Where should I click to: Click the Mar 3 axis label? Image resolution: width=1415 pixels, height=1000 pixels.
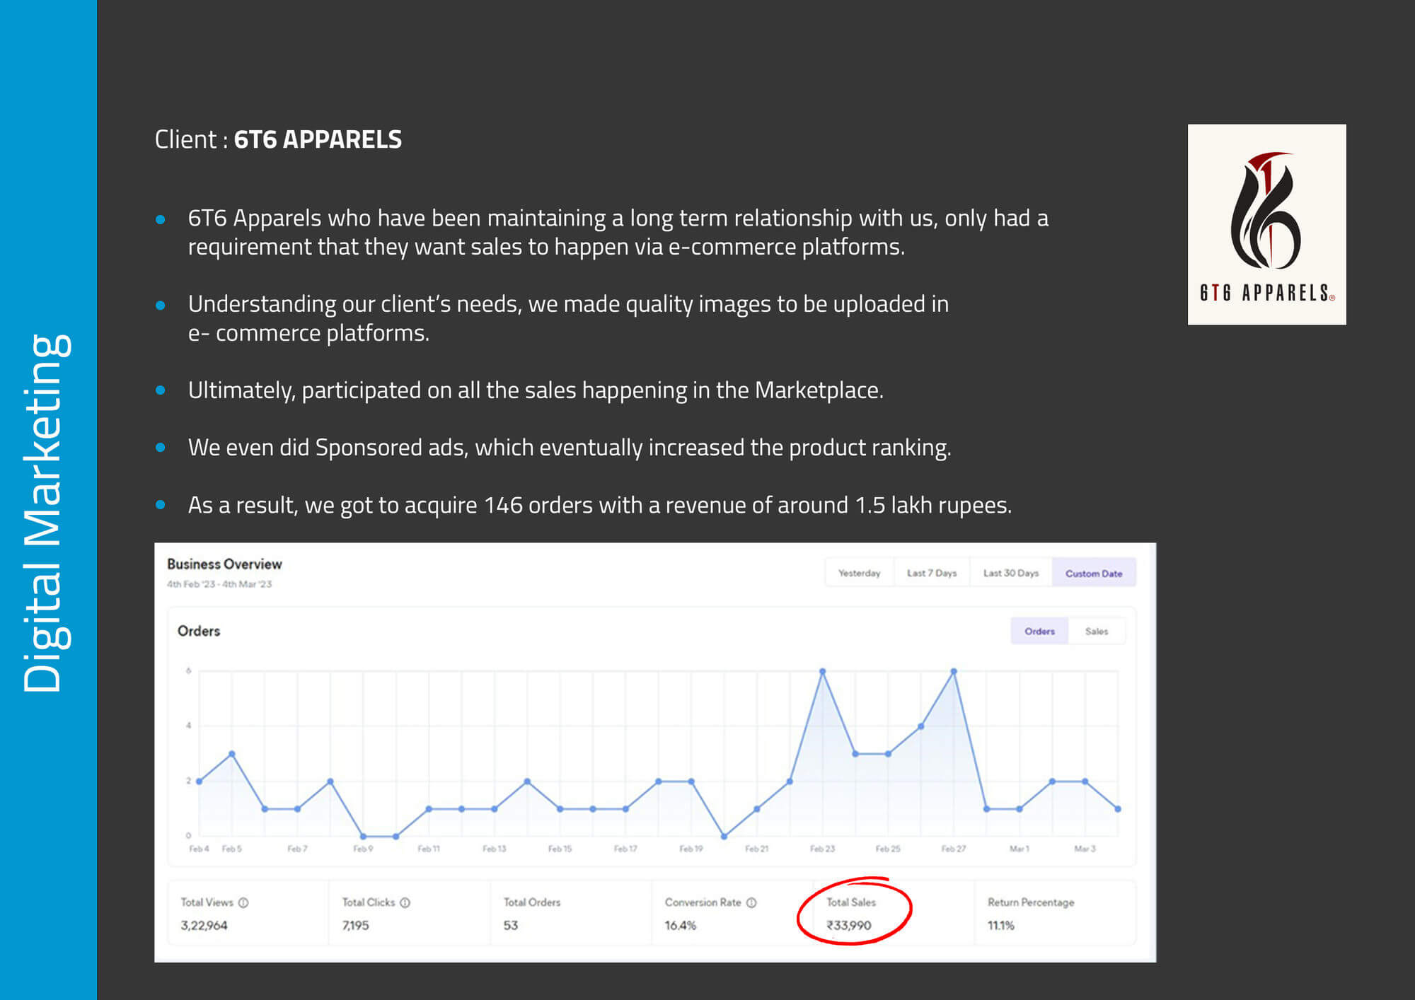(1085, 849)
